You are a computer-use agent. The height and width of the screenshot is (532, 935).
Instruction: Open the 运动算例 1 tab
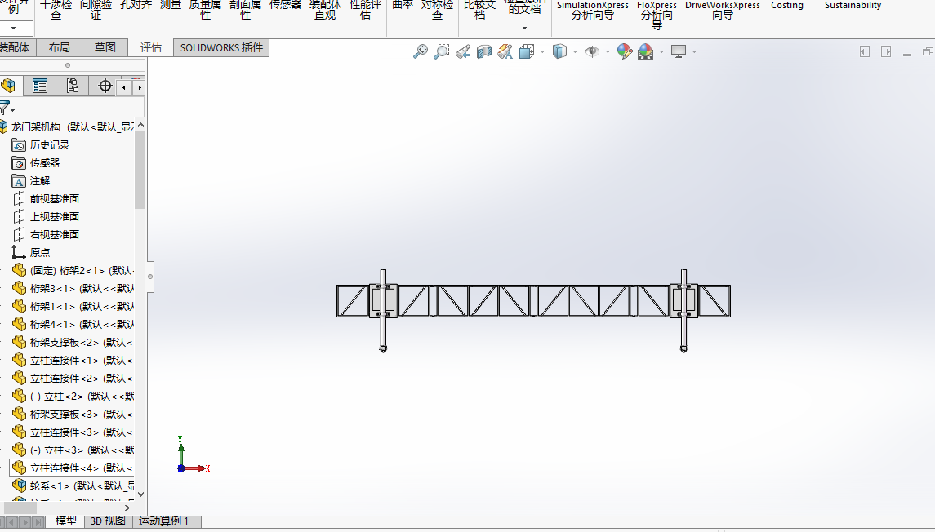163,521
